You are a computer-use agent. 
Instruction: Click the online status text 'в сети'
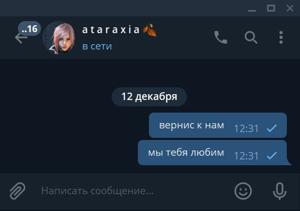(97, 46)
